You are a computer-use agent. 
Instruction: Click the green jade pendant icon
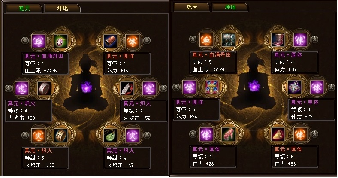click(x=110, y=136)
